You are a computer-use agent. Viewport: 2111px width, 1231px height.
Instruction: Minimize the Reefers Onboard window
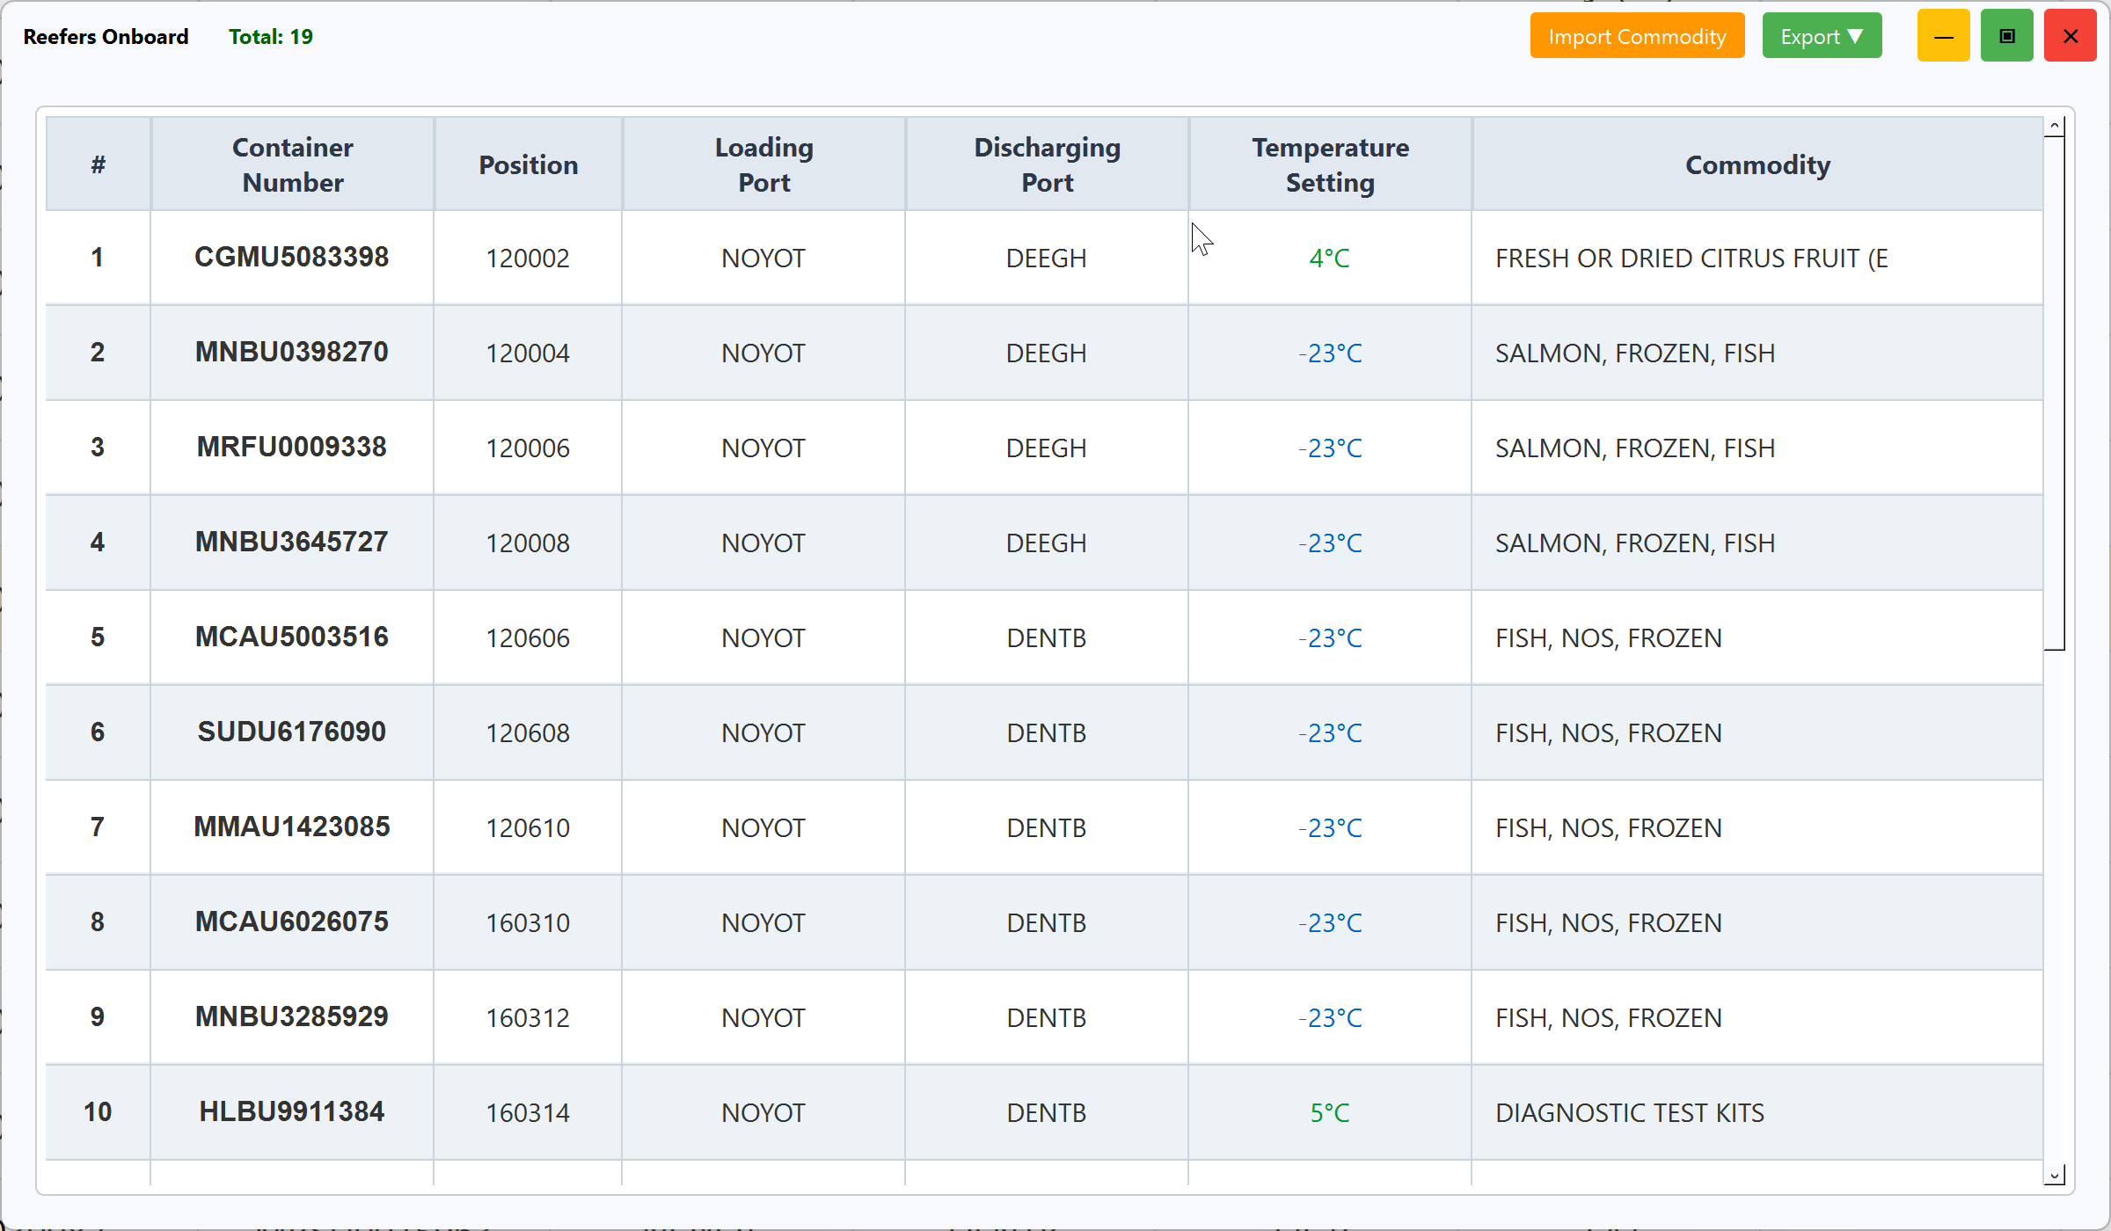tap(1944, 36)
